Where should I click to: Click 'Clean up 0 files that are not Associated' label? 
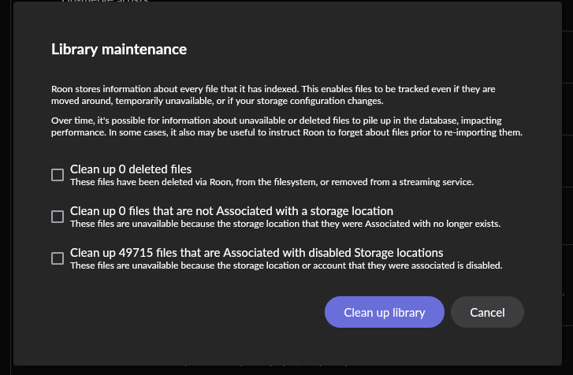232,211
